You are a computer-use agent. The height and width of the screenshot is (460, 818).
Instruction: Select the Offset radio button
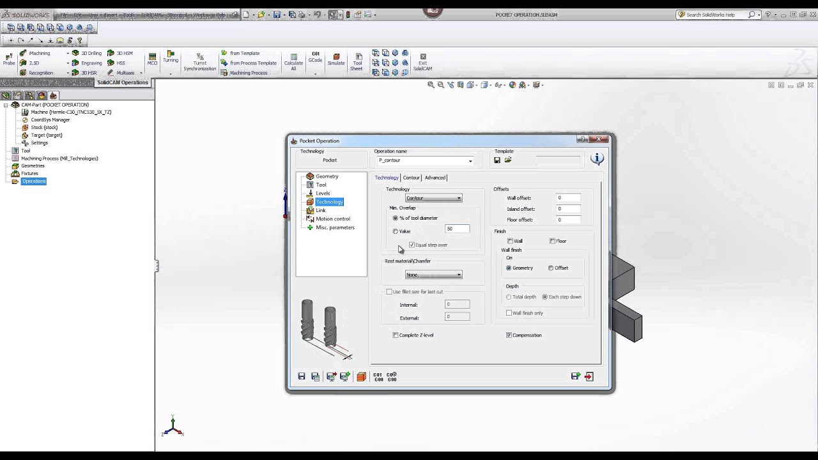pos(551,268)
